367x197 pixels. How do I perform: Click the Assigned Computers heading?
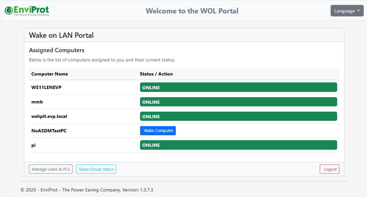[x=57, y=50]
